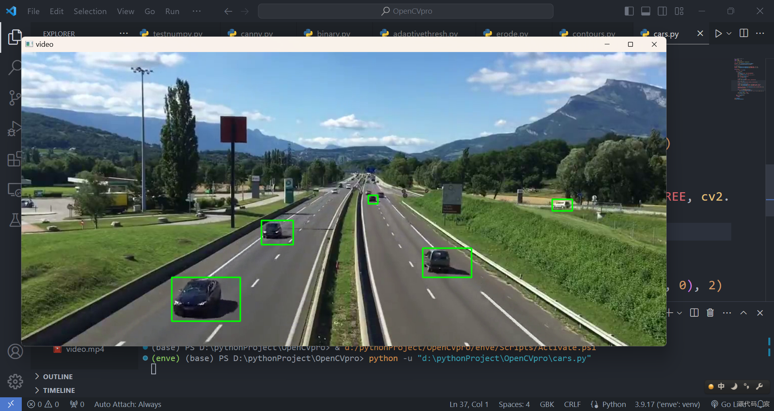Open the View menu
Image resolution: width=774 pixels, height=411 pixels.
(125, 11)
